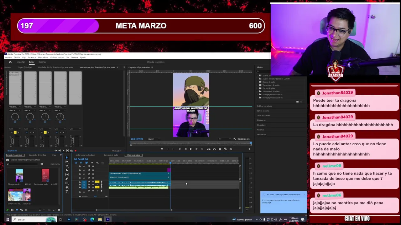Open the Sonido esencial panel

coord(263,111)
